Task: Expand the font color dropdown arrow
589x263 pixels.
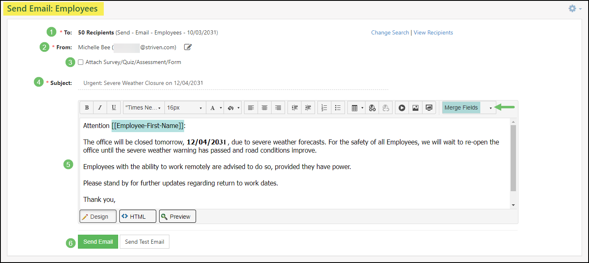Action: pos(221,108)
